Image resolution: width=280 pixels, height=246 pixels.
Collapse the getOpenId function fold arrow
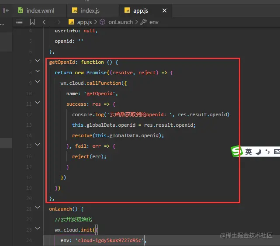click(x=38, y=61)
